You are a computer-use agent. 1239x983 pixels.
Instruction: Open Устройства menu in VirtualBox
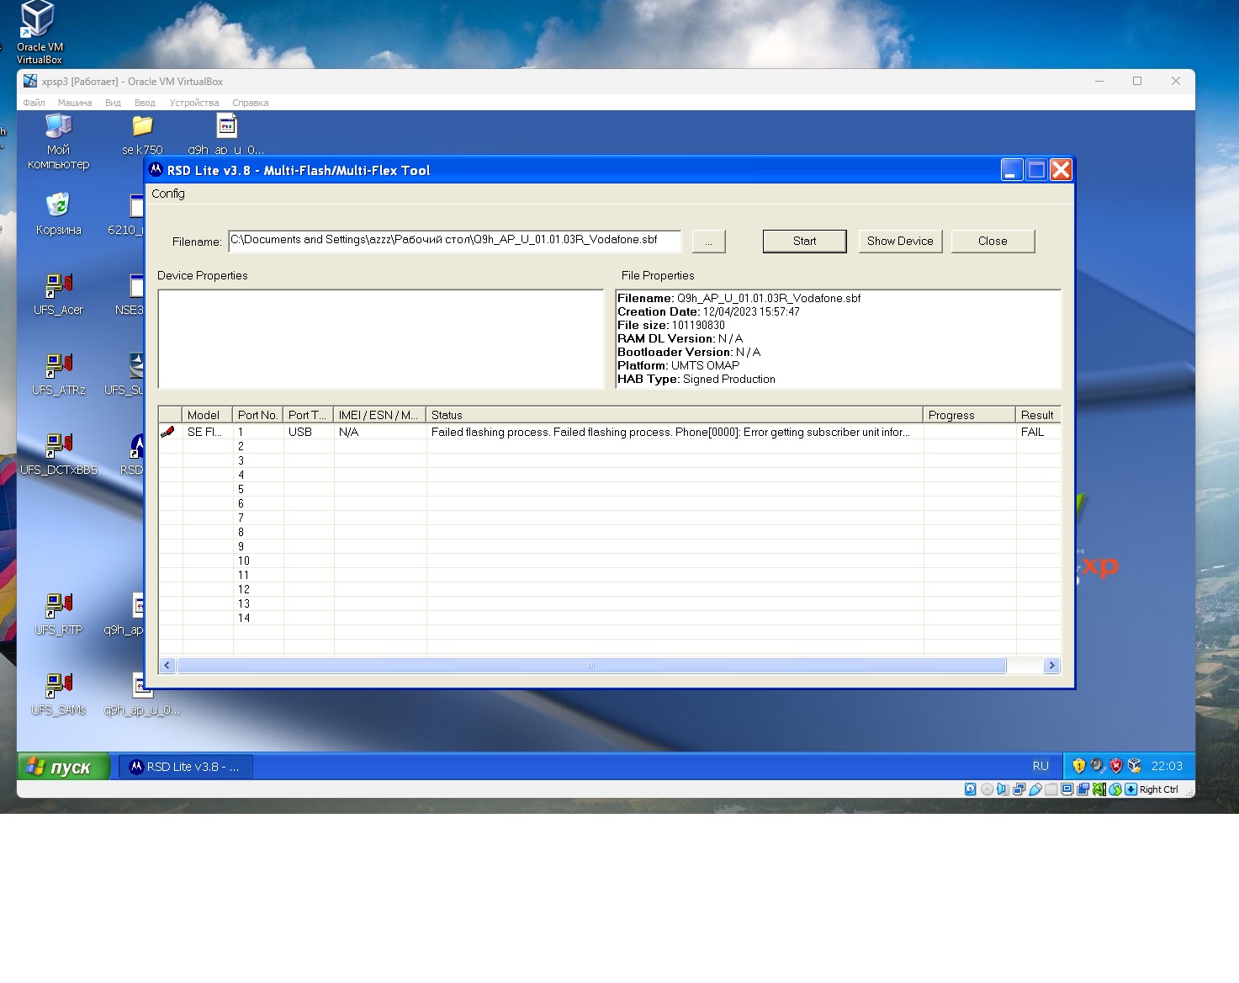click(194, 103)
